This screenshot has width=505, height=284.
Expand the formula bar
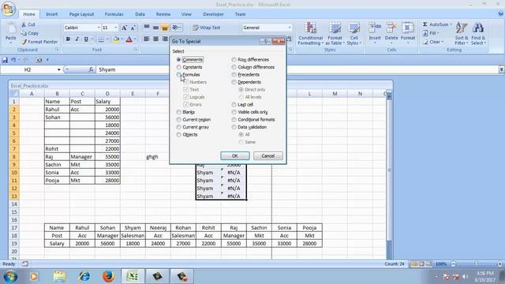tap(502, 69)
